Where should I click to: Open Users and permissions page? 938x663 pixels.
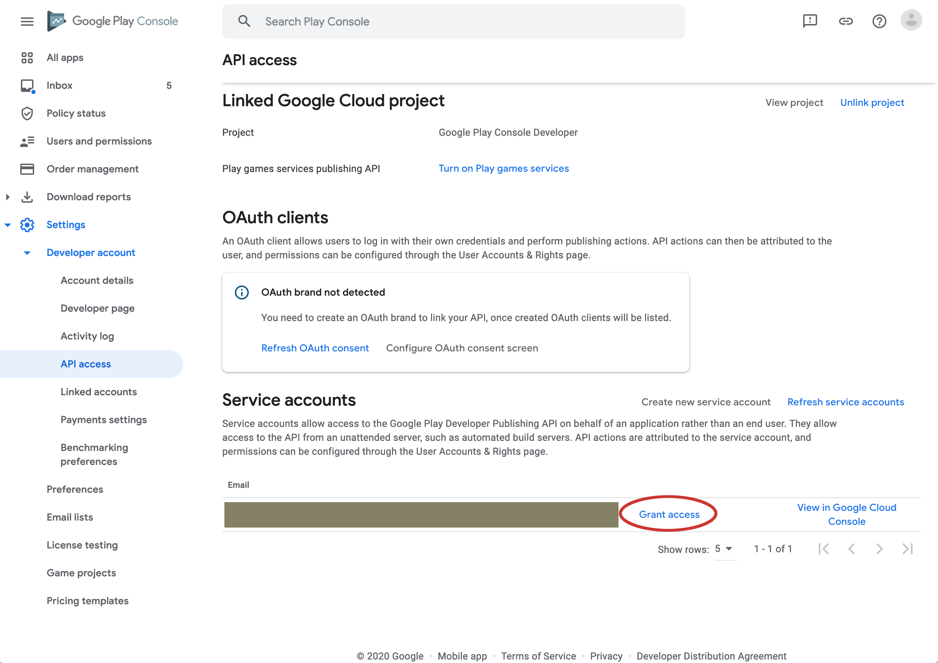point(99,141)
